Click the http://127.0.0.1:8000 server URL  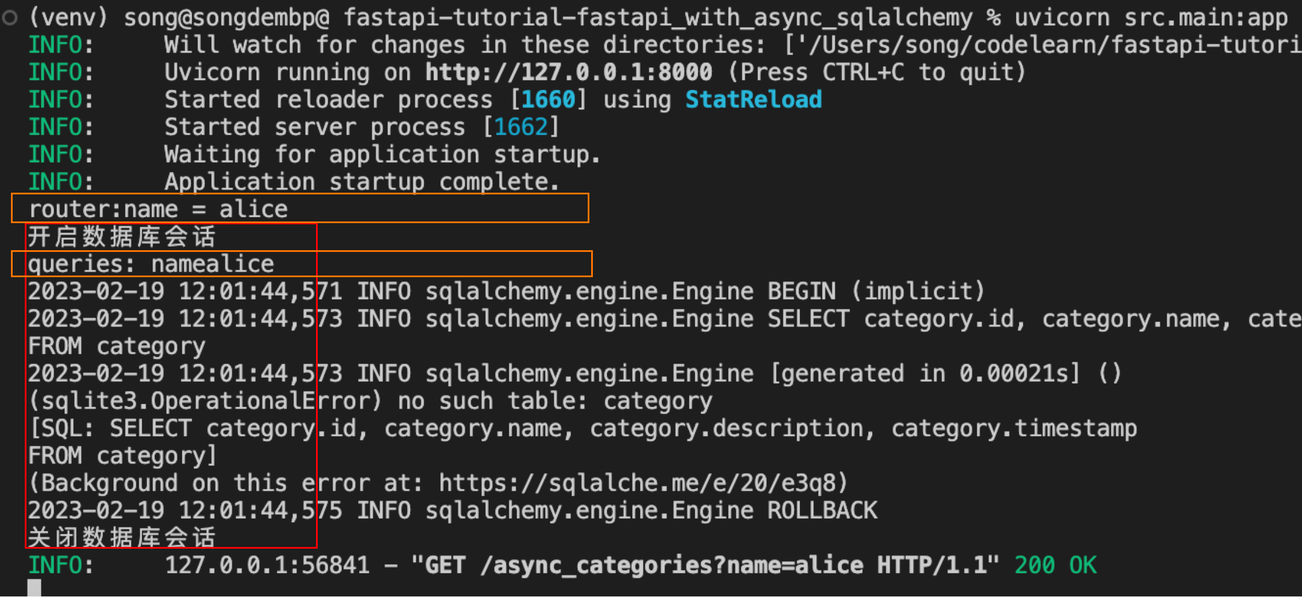569,72
